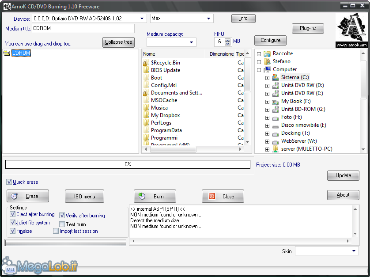Click the Update button
370x277 pixels.
[343, 175]
